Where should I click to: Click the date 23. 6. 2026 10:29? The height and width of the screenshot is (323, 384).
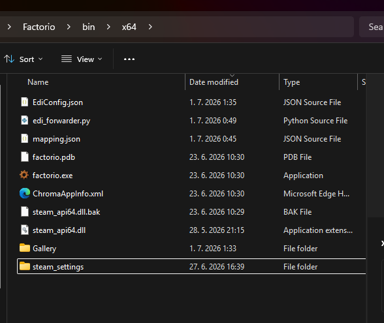click(217, 212)
